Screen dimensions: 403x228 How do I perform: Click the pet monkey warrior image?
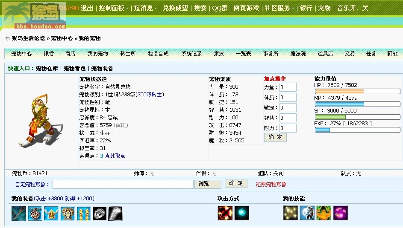click(x=40, y=121)
